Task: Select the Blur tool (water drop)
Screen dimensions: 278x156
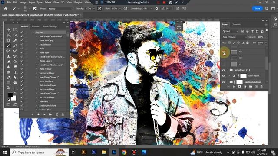Action: (8, 67)
